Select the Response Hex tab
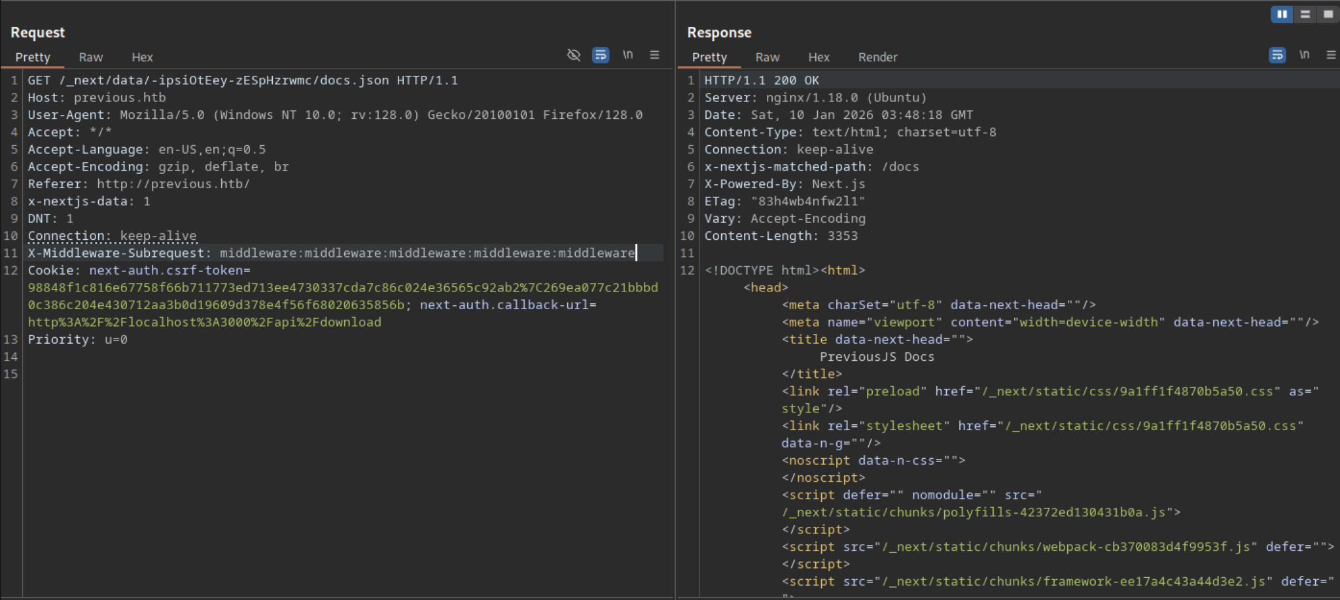 (819, 58)
